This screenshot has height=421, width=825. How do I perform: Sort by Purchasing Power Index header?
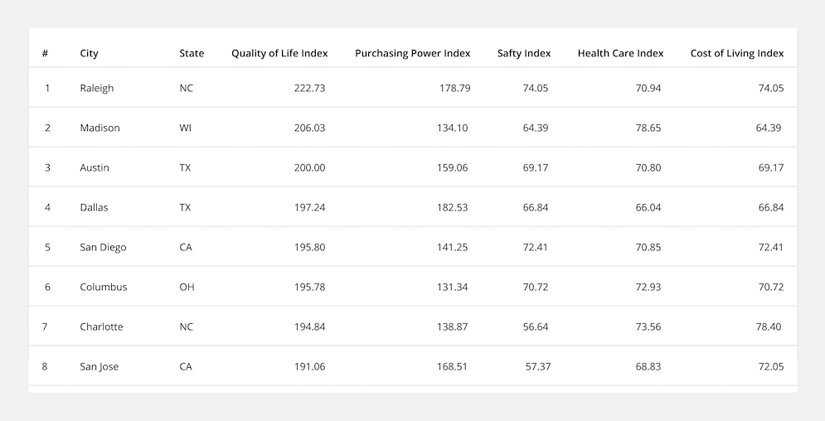[413, 53]
